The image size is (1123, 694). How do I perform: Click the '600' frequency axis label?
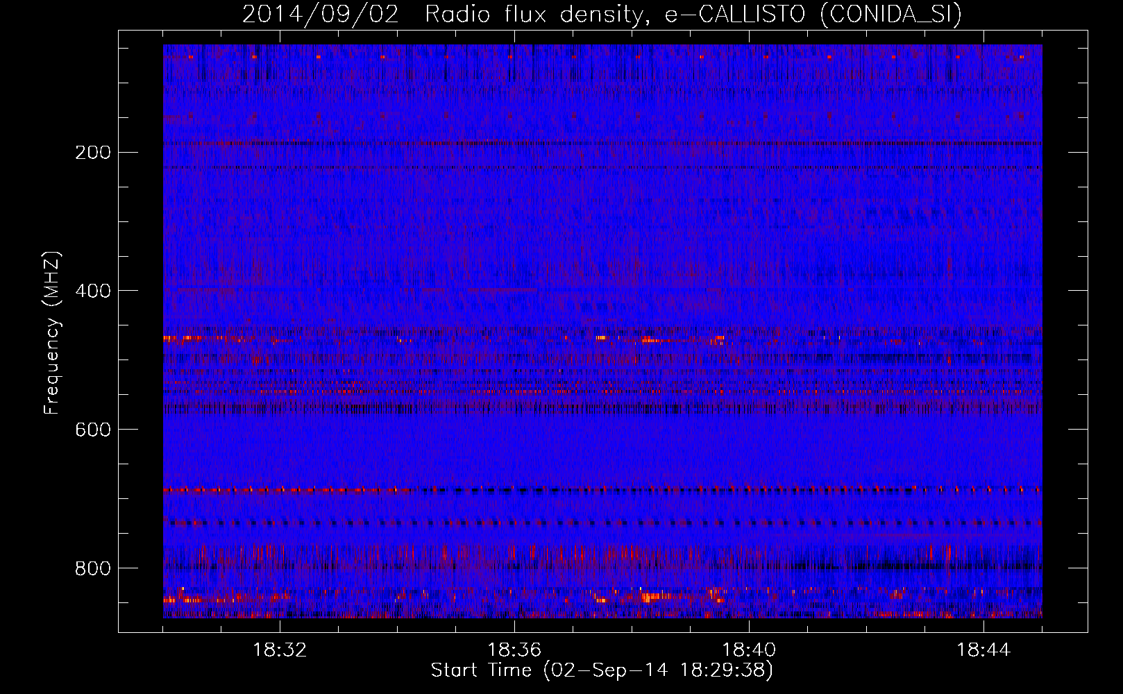click(x=92, y=430)
